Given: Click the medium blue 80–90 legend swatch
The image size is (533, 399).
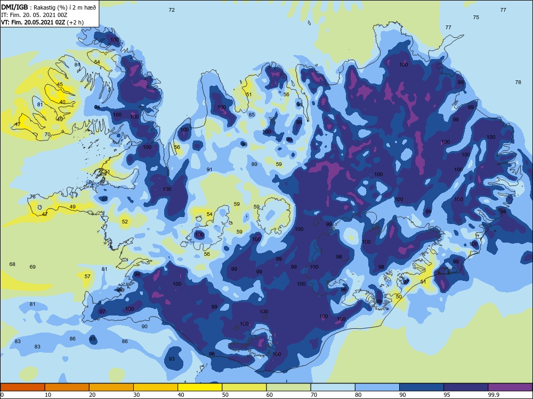Looking at the screenshot, I should click(377, 387).
